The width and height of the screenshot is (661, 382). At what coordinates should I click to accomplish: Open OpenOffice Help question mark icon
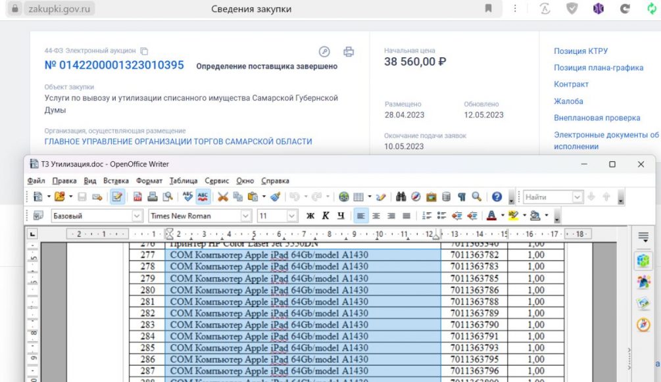[x=497, y=197]
